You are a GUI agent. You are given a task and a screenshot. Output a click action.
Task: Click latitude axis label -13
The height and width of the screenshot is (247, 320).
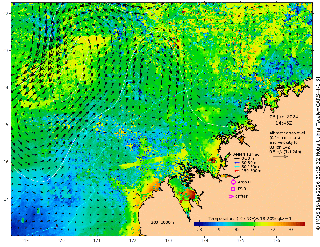[5, 50]
